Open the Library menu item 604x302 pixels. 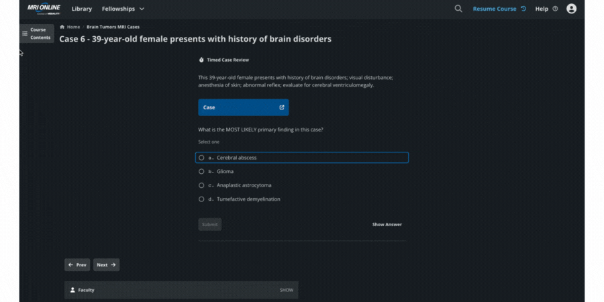coord(81,9)
